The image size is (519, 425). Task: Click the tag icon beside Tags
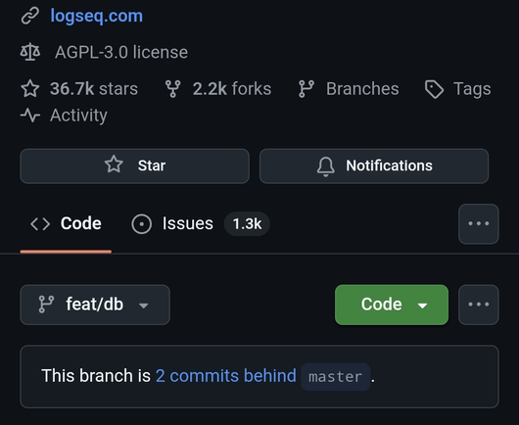(434, 89)
